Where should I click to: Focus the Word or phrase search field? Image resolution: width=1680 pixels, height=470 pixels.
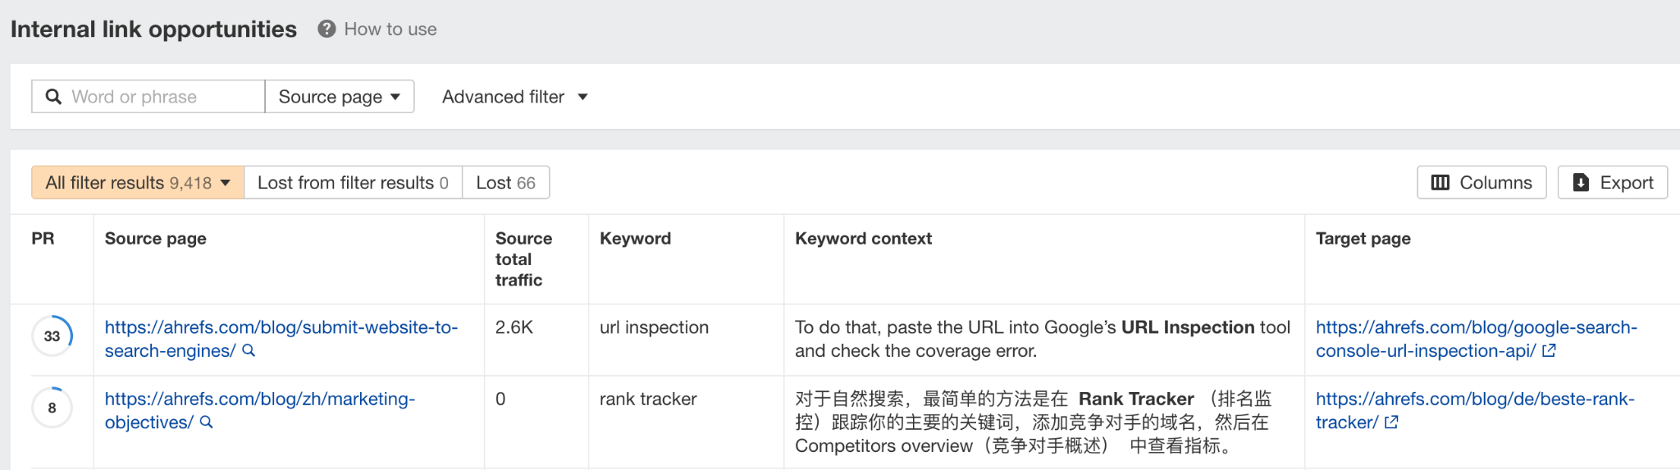[164, 97]
